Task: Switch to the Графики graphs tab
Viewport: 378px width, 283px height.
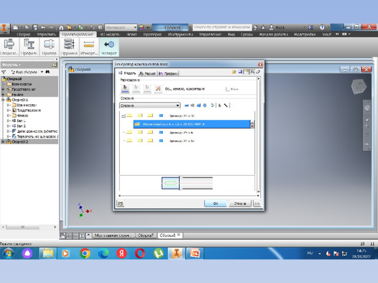Action: point(168,73)
